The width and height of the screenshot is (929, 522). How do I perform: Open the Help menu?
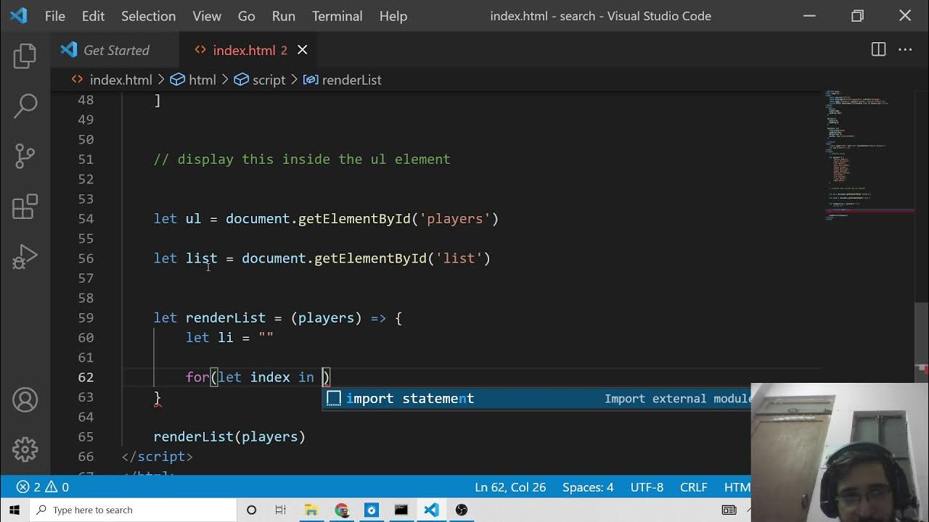point(393,16)
